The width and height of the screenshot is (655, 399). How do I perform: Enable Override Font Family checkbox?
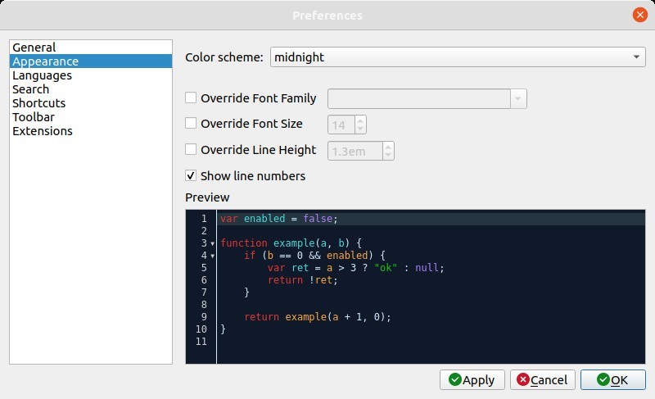(191, 98)
